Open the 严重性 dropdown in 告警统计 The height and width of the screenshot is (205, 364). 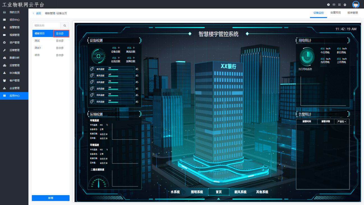pos(342,122)
